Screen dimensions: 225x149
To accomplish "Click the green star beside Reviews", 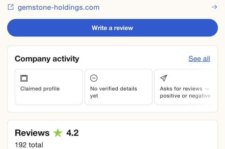I will [x=58, y=133].
